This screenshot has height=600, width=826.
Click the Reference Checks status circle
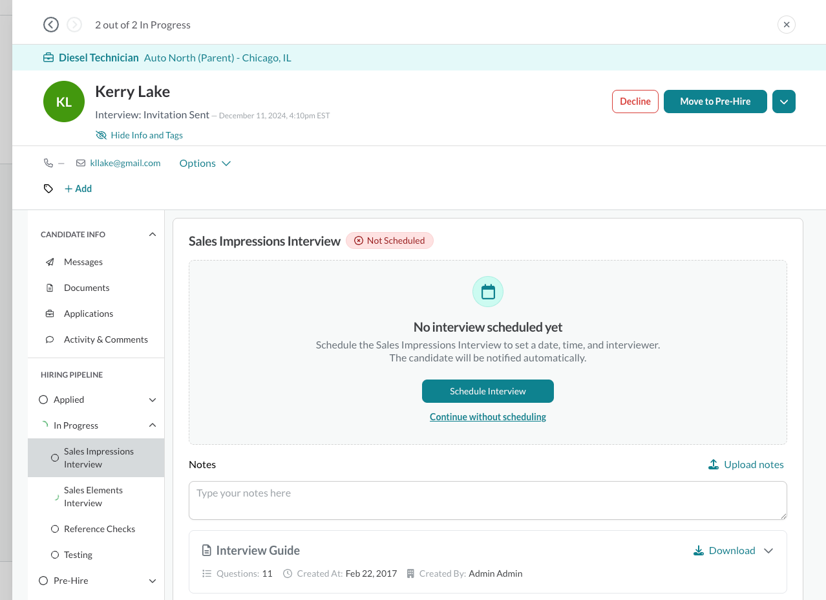pos(55,529)
